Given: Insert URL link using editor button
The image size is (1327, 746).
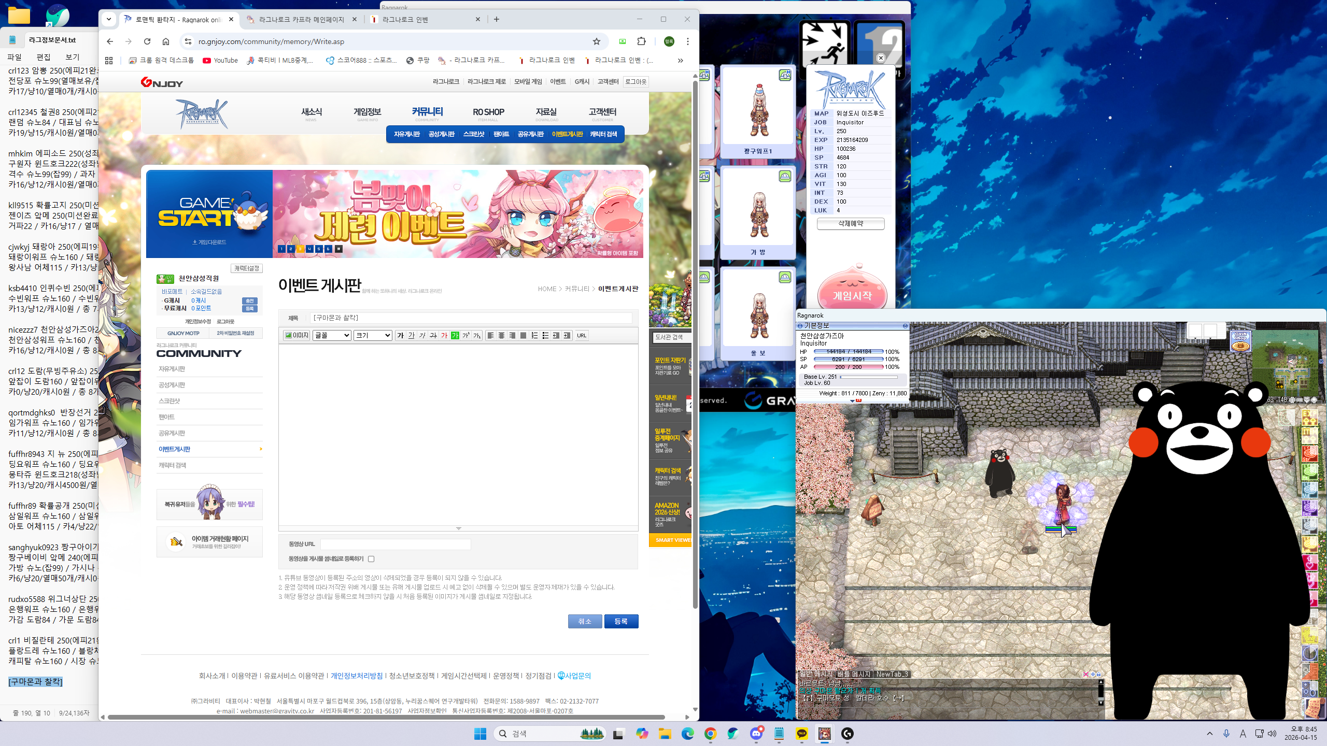Looking at the screenshot, I should click(582, 335).
